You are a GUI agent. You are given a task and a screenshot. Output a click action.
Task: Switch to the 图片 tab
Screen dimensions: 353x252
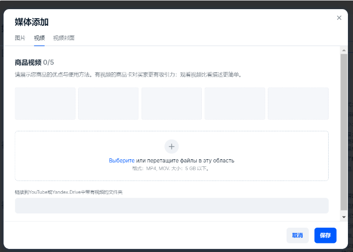click(x=20, y=38)
